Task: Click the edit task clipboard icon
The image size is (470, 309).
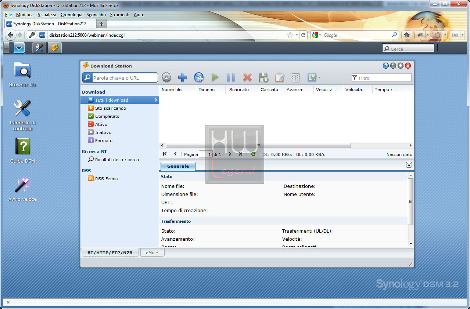Action: point(280,77)
